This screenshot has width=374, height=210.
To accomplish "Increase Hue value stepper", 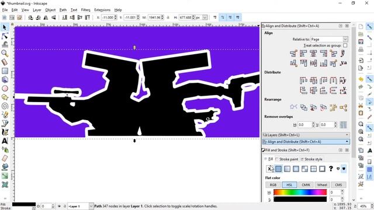I will point(342,191).
